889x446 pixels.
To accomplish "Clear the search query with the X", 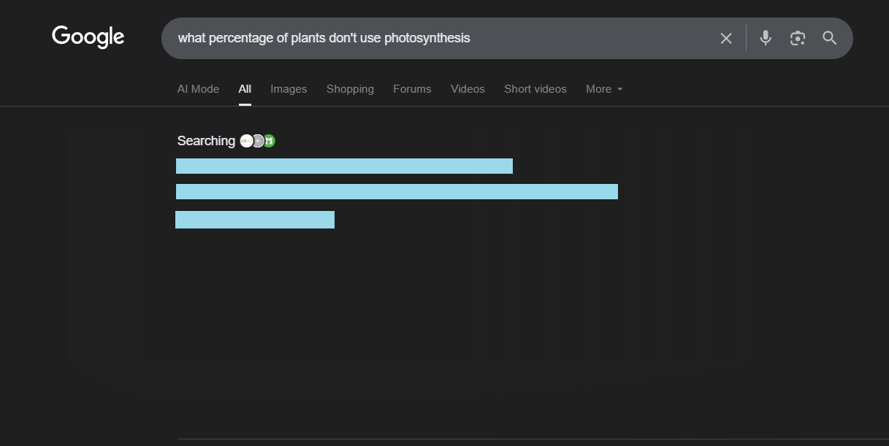I will (725, 39).
